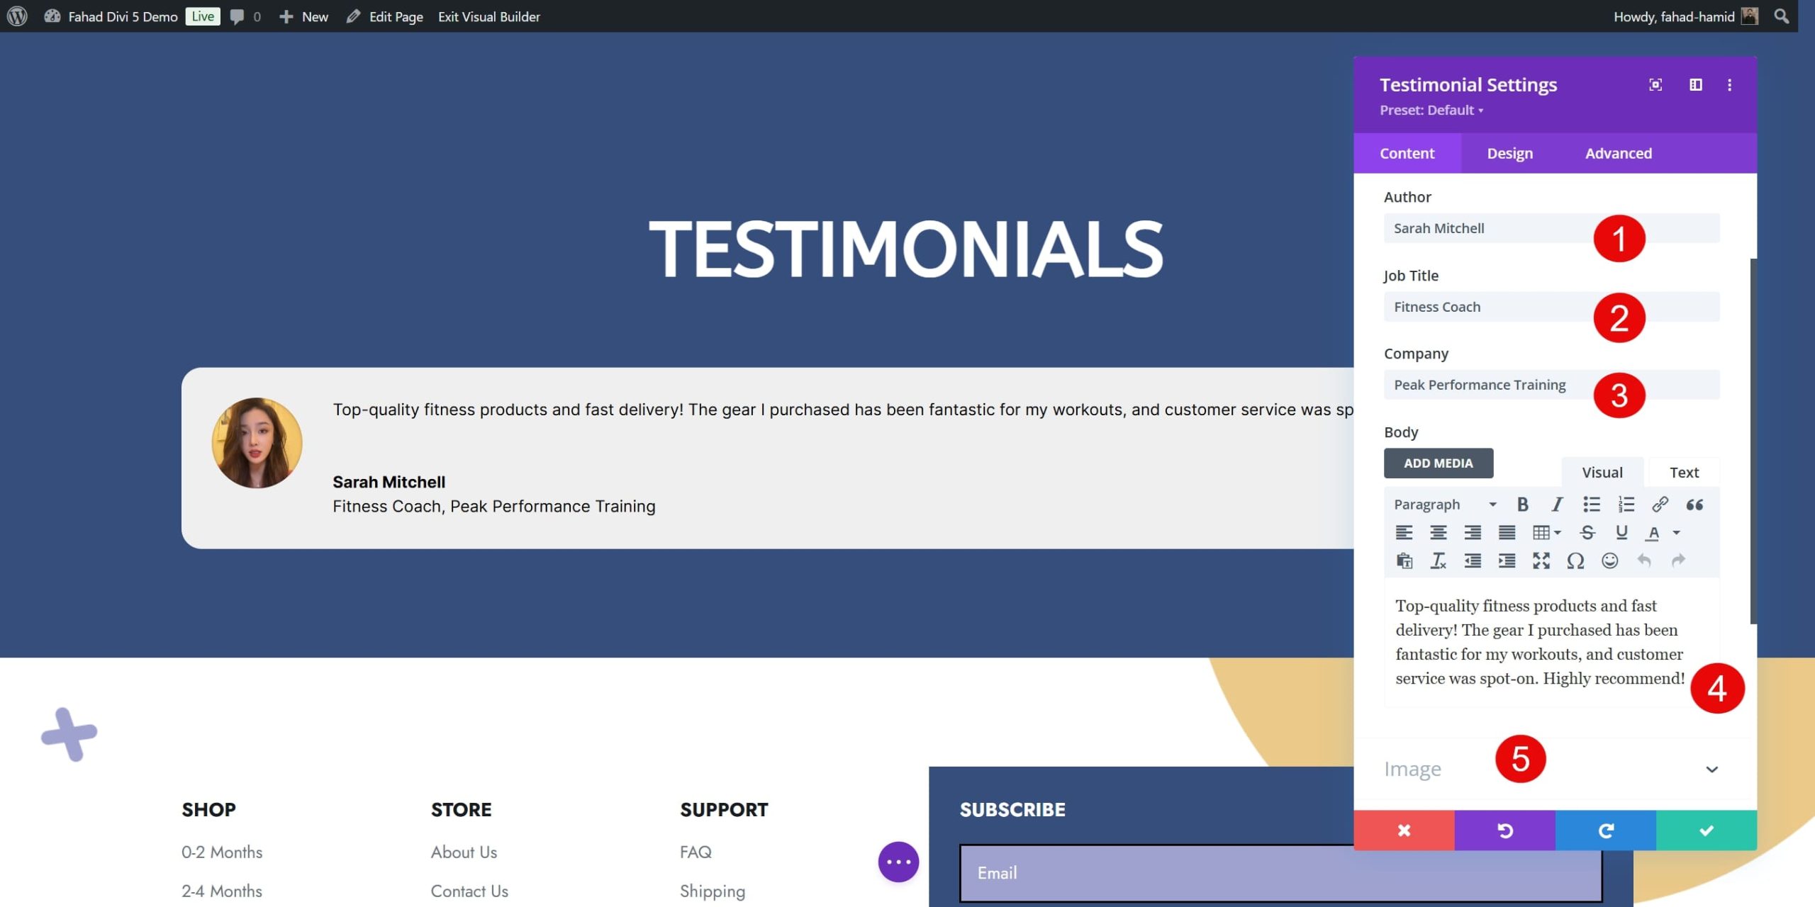The height and width of the screenshot is (907, 1815).
Task: Switch to the Design tab
Action: click(x=1509, y=152)
